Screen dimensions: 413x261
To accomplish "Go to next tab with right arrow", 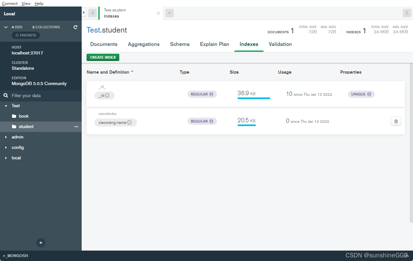I will (x=407, y=13).
